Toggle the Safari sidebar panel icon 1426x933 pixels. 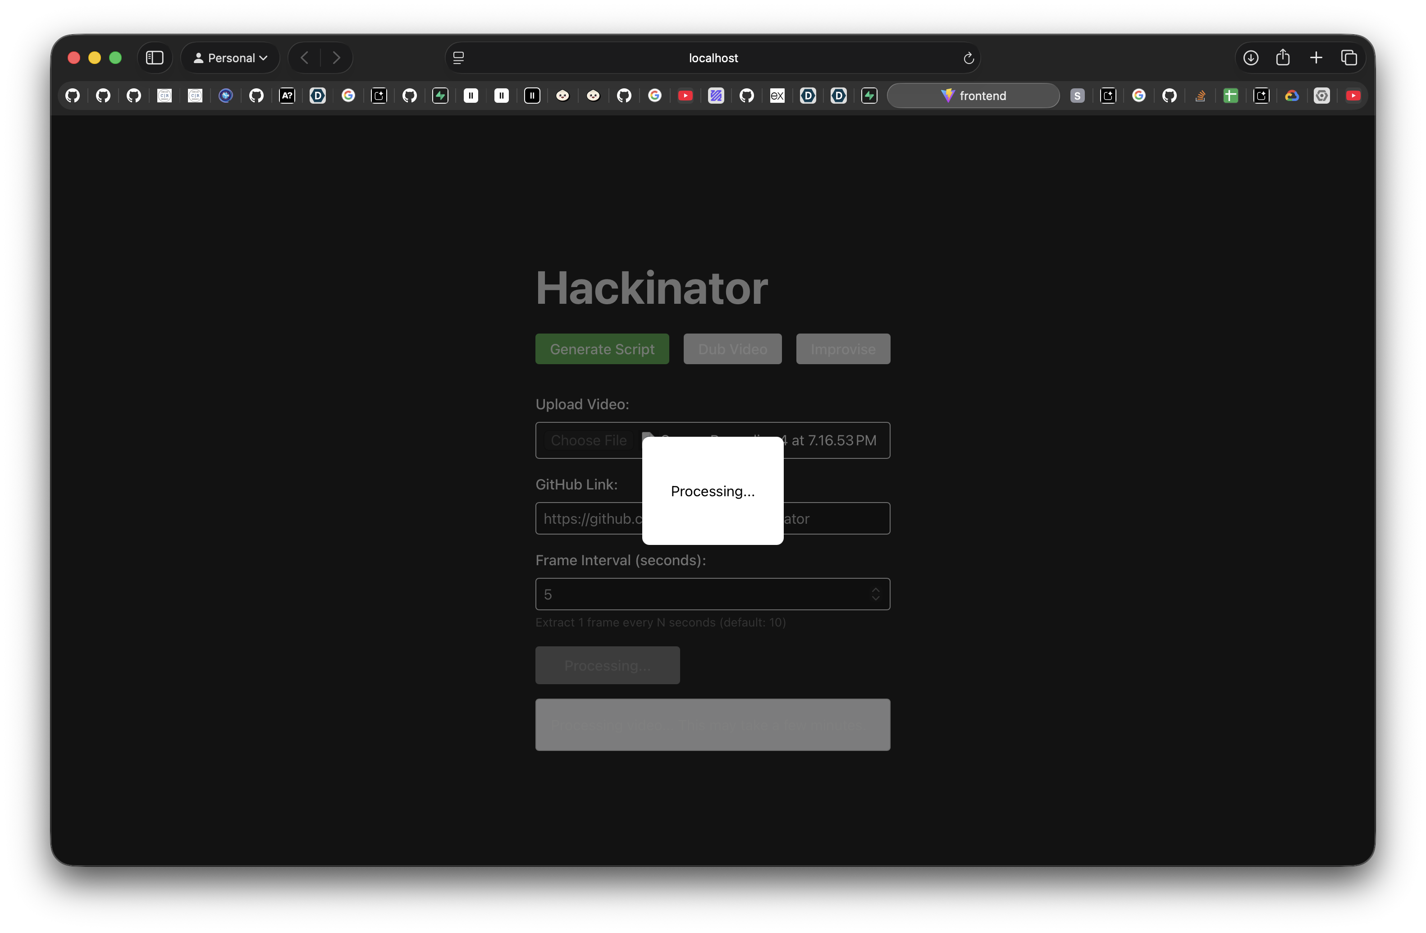pyautogui.click(x=155, y=58)
